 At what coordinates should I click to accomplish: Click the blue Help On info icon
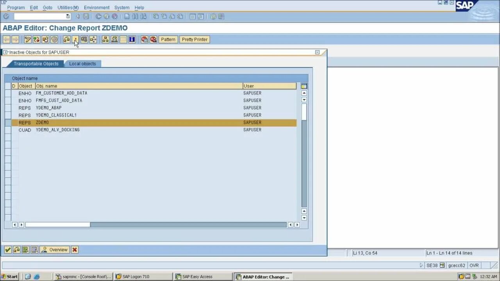[x=132, y=39]
